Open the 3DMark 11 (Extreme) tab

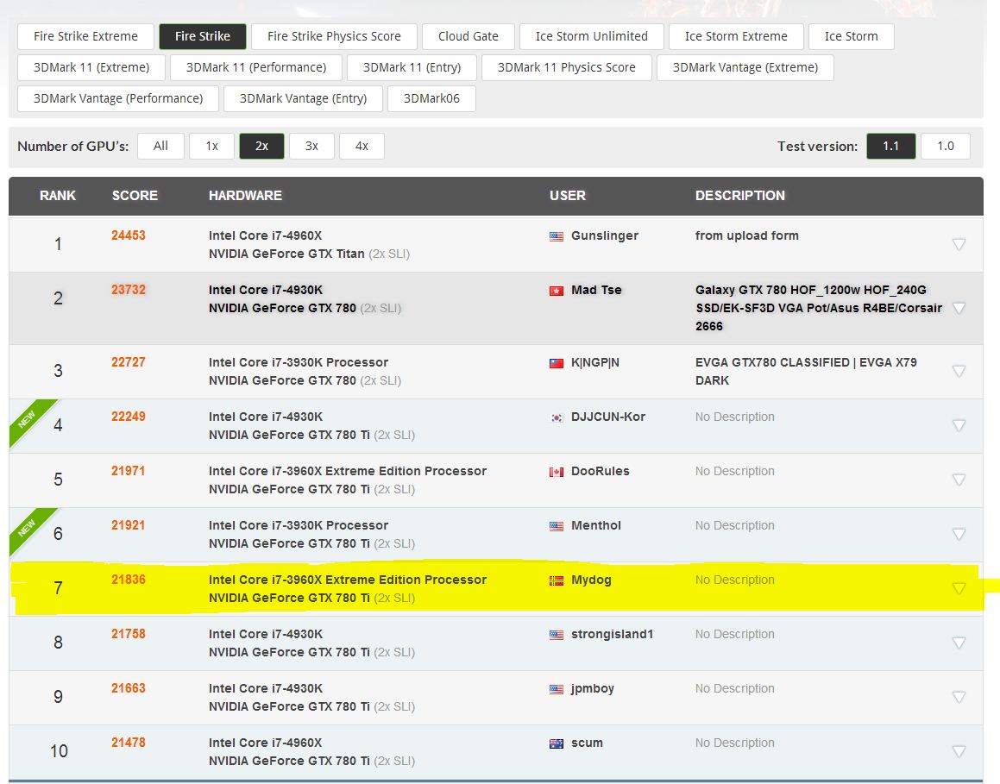tap(91, 67)
